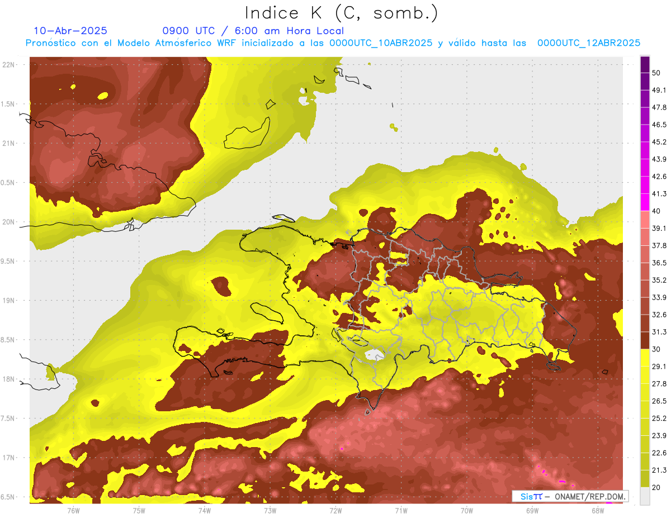Click the '0000UTC_10ABR2025' initialization time text
Screen dimensions: 671x518
tap(381, 43)
